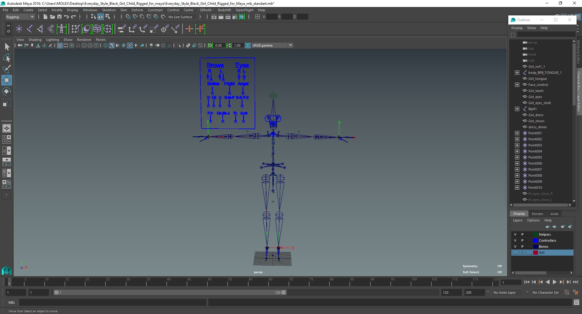
Task: Open the Options menu in the Layer Editor
Action: click(x=533, y=220)
